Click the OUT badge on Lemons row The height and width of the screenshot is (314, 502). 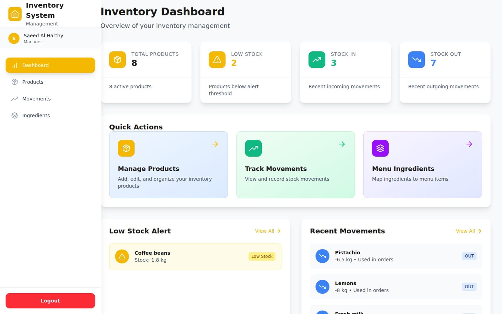tap(469, 287)
